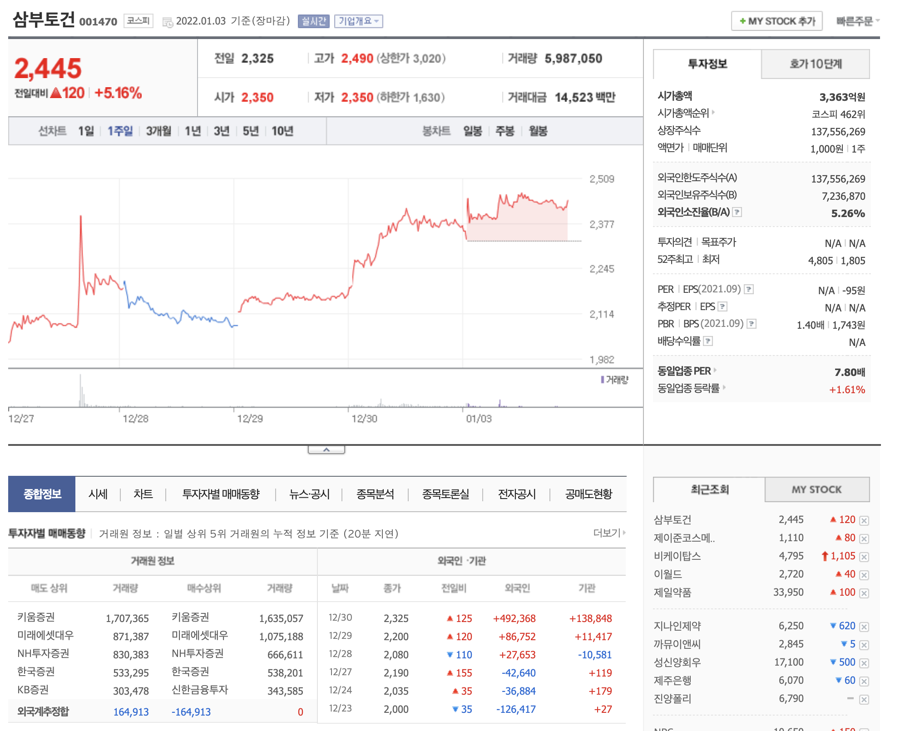Switch chart to 일봉 candle view
The image size is (910, 731).
(x=472, y=131)
